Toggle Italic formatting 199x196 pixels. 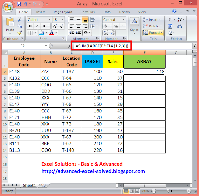(x=37, y=26)
